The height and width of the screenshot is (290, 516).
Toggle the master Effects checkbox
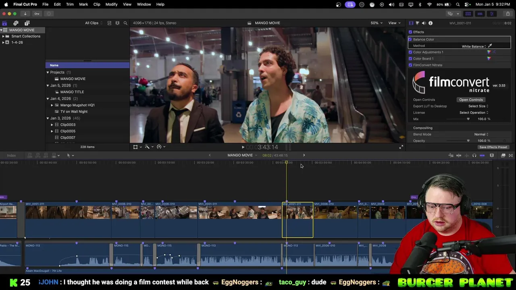pos(410,32)
